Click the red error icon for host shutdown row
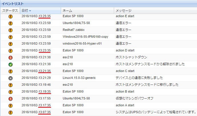This screenshot has height=116, width=197. [x=10, y=57]
